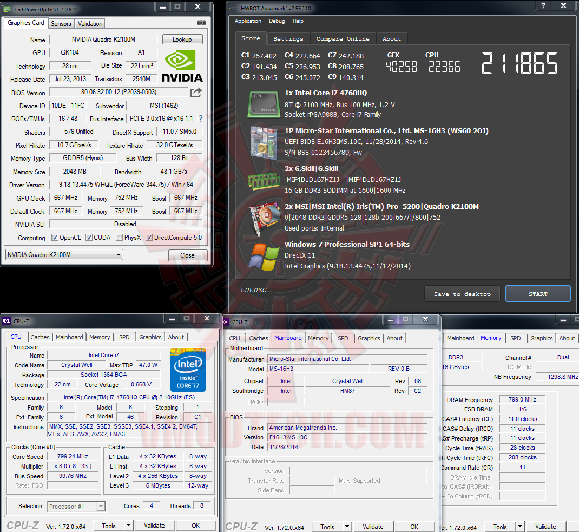Click Validate in middle CPU-Z window
Viewport: 579px width, 532px height.
pyautogui.click(x=373, y=527)
